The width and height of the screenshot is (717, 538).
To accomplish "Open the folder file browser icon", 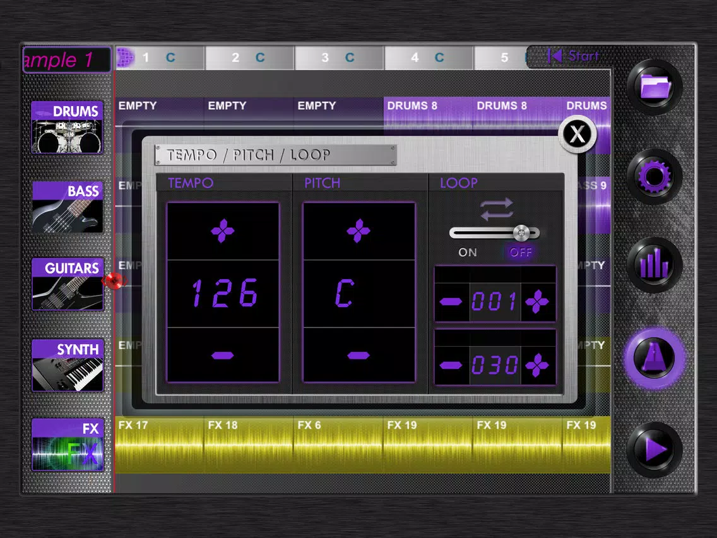I will pos(655,87).
